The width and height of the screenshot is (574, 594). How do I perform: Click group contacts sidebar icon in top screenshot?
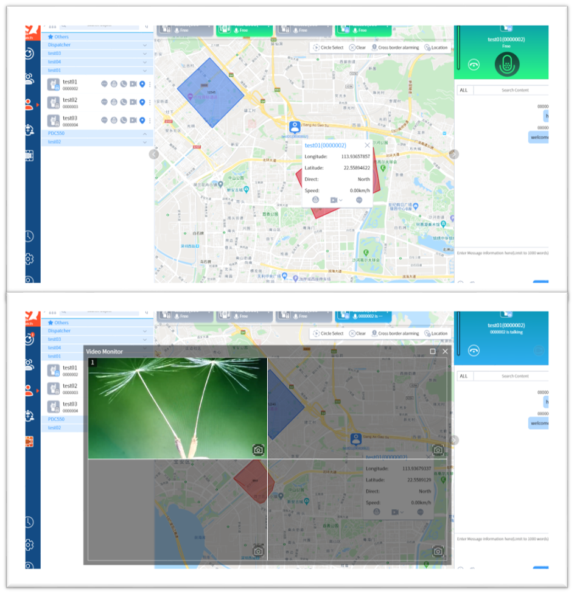pyautogui.click(x=30, y=79)
